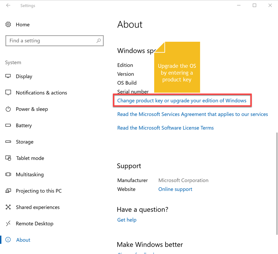This screenshot has height=254, width=278.
Task: Click Change product key or upgrade link
Action: pos(182,101)
